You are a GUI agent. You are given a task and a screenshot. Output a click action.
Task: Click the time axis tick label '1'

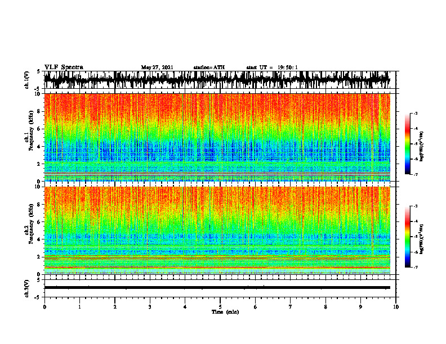tap(79, 307)
